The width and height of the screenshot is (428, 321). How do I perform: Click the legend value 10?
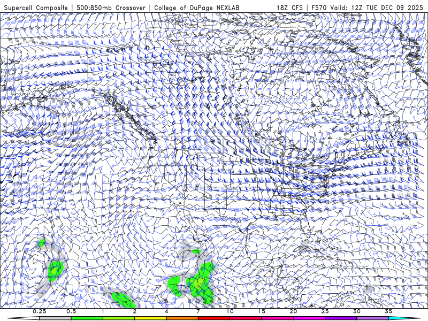pyautogui.click(x=230, y=311)
